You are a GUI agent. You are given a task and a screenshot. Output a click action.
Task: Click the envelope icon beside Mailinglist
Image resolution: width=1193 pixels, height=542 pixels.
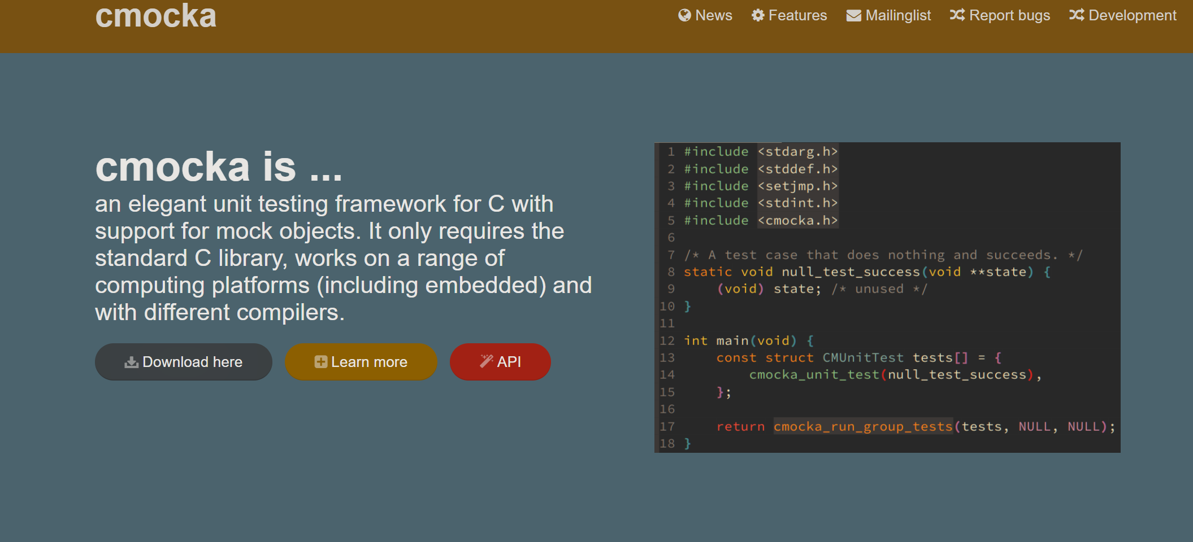pos(854,15)
